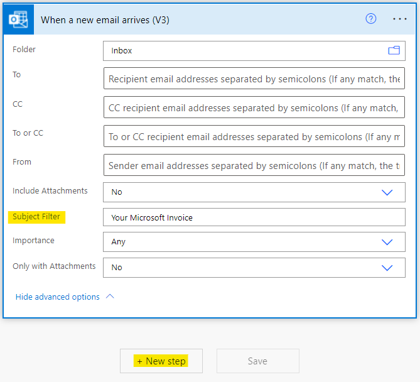Open the help question mark icon
Image resolution: width=420 pixels, height=382 pixels.
371,19
